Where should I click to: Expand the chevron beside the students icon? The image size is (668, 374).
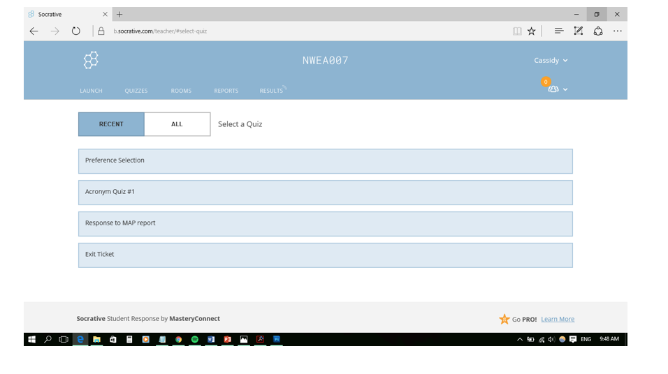[565, 89]
